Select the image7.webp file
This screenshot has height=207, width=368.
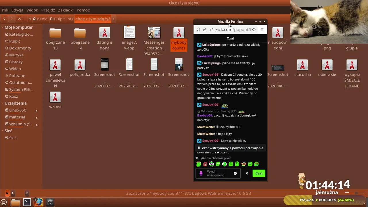(x=129, y=39)
